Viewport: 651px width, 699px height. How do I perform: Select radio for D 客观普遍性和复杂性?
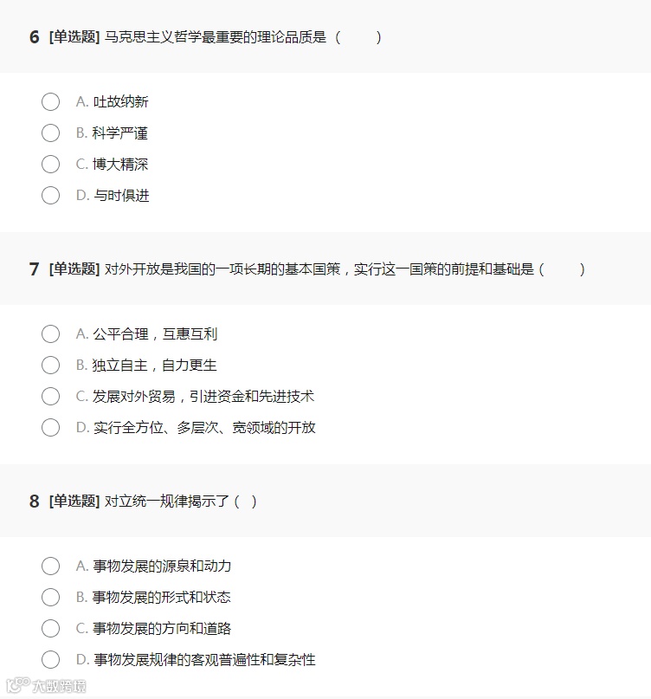50,660
